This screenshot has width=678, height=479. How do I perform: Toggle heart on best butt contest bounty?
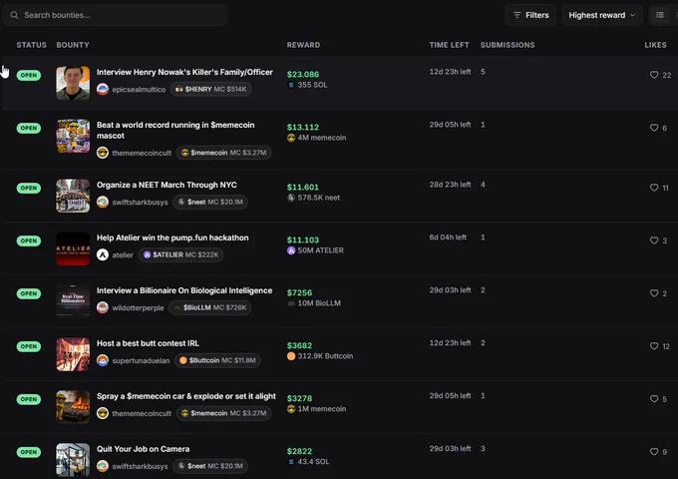click(x=654, y=346)
